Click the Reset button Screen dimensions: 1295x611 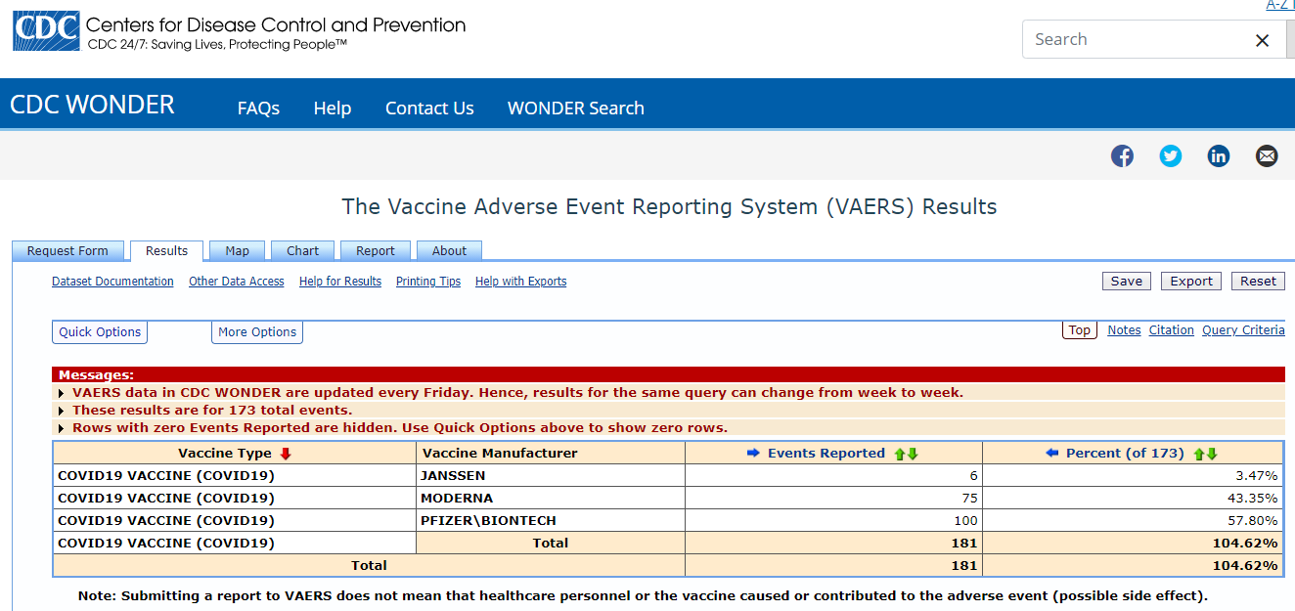[x=1258, y=282]
